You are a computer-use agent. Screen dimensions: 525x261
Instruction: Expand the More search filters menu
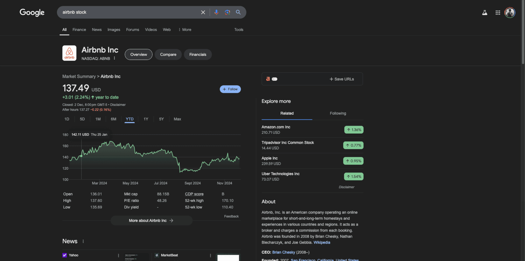click(185, 30)
